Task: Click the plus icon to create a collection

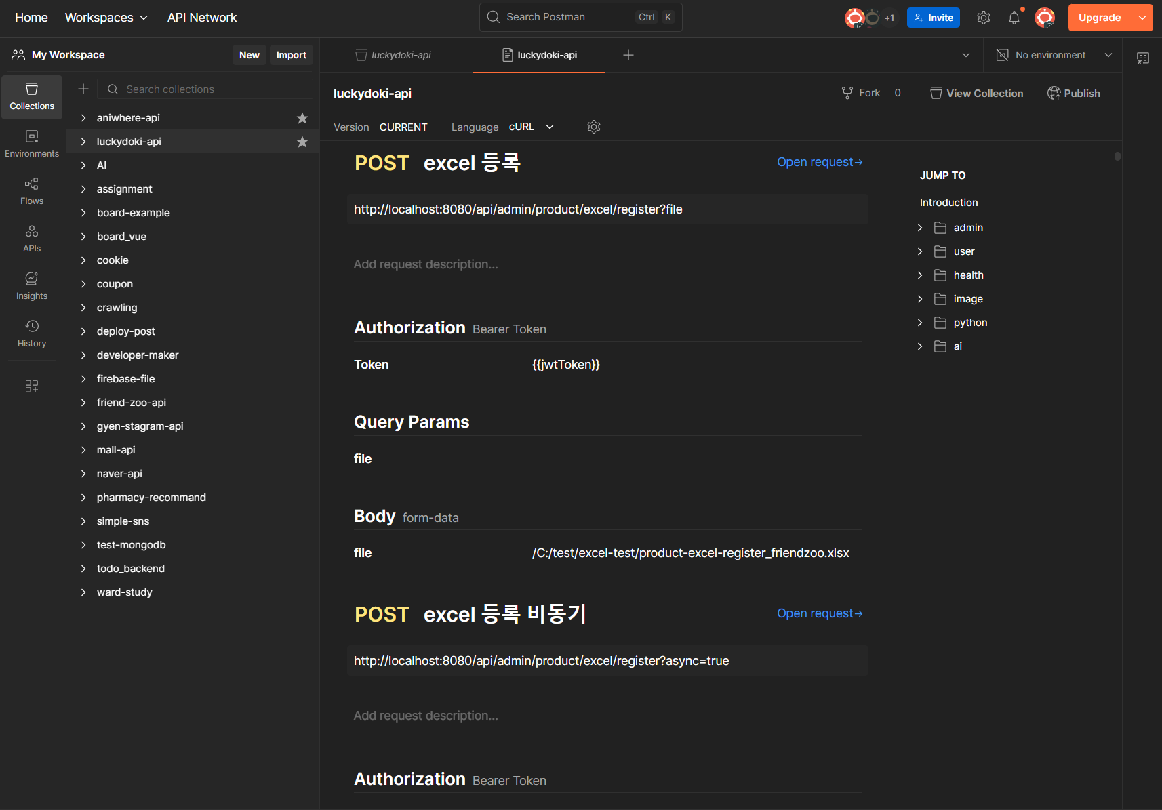Action: [83, 89]
